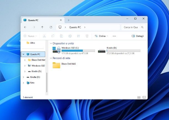
Task: Expand indented Kindle (D:) under Questo PC
Action: [25, 72]
